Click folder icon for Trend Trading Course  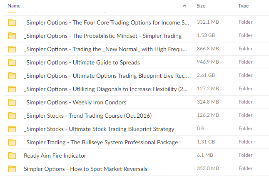pos(12,116)
